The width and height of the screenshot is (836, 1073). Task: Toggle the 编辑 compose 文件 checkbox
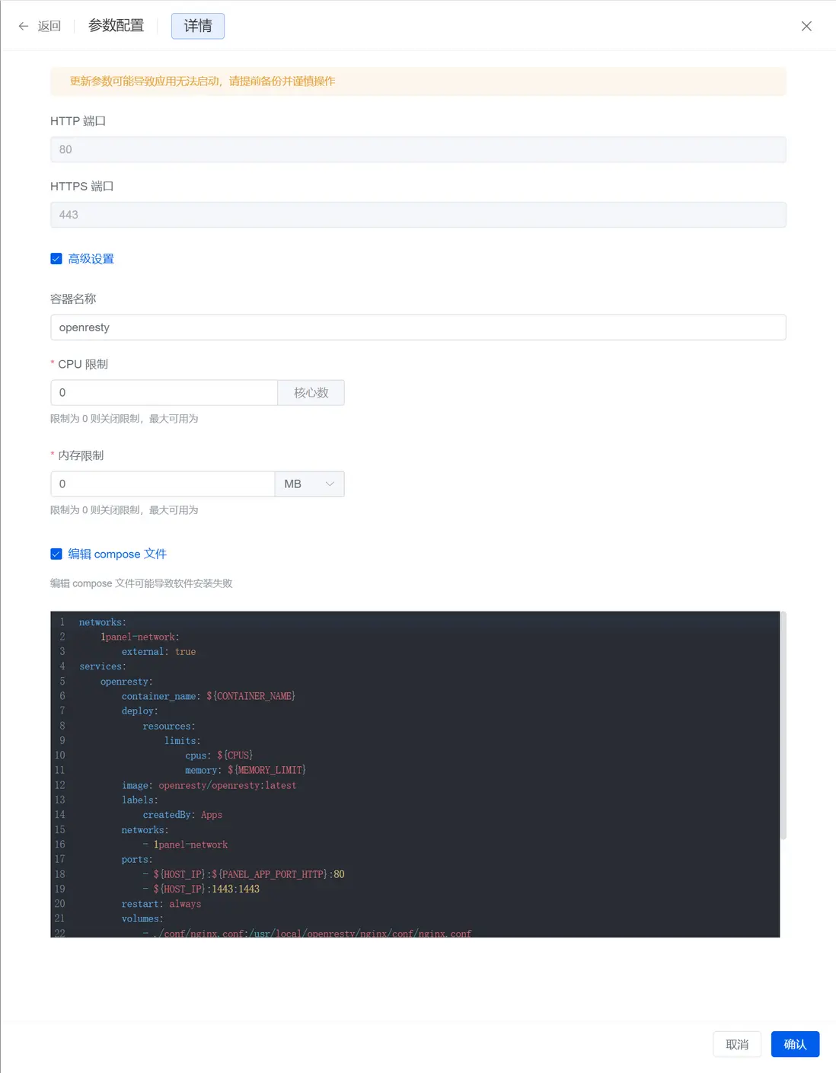point(56,554)
